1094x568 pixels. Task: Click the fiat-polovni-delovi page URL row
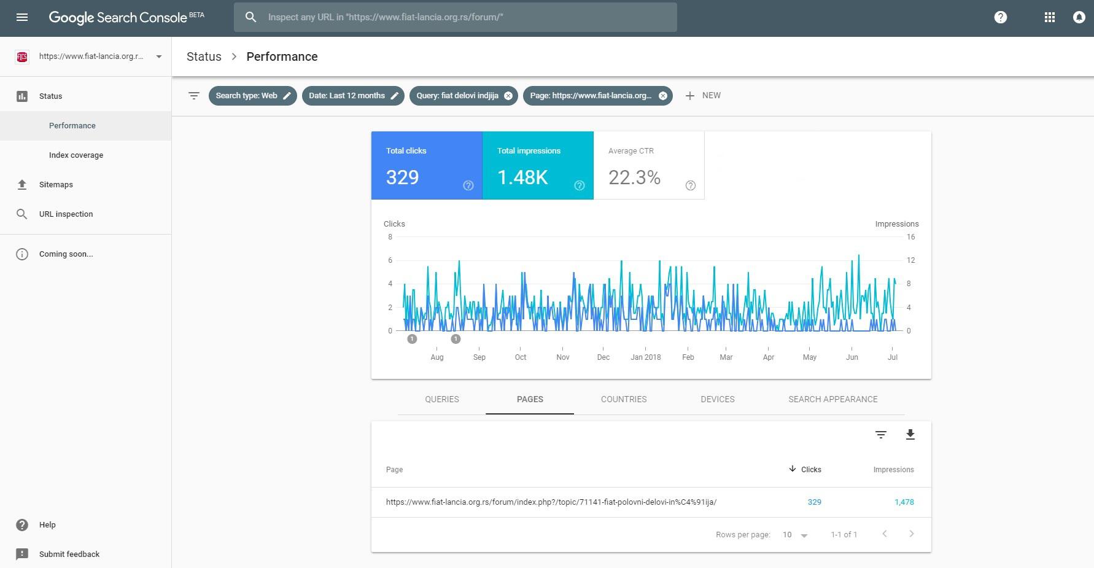pos(551,502)
